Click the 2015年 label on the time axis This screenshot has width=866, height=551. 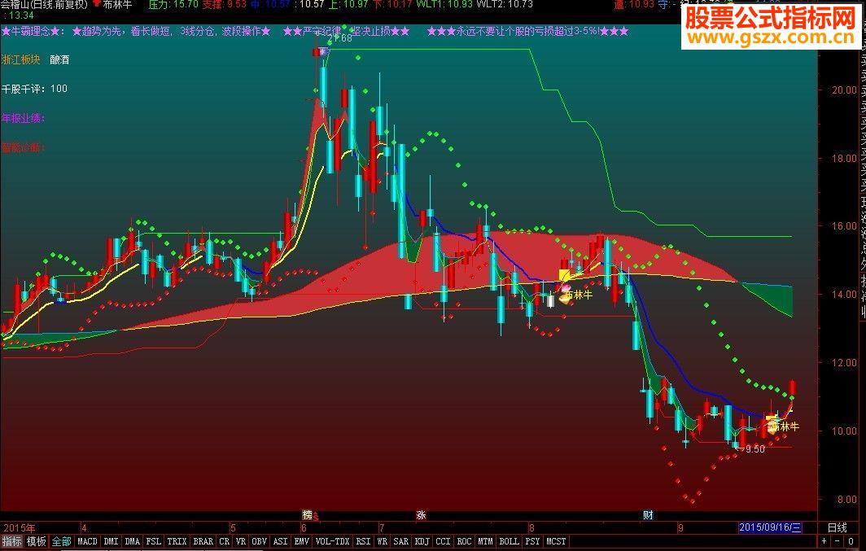point(20,527)
